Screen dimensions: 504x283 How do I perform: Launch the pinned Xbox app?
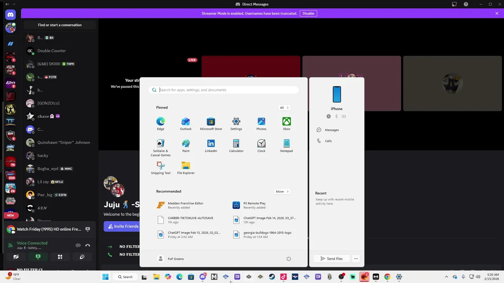(x=287, y=123)
